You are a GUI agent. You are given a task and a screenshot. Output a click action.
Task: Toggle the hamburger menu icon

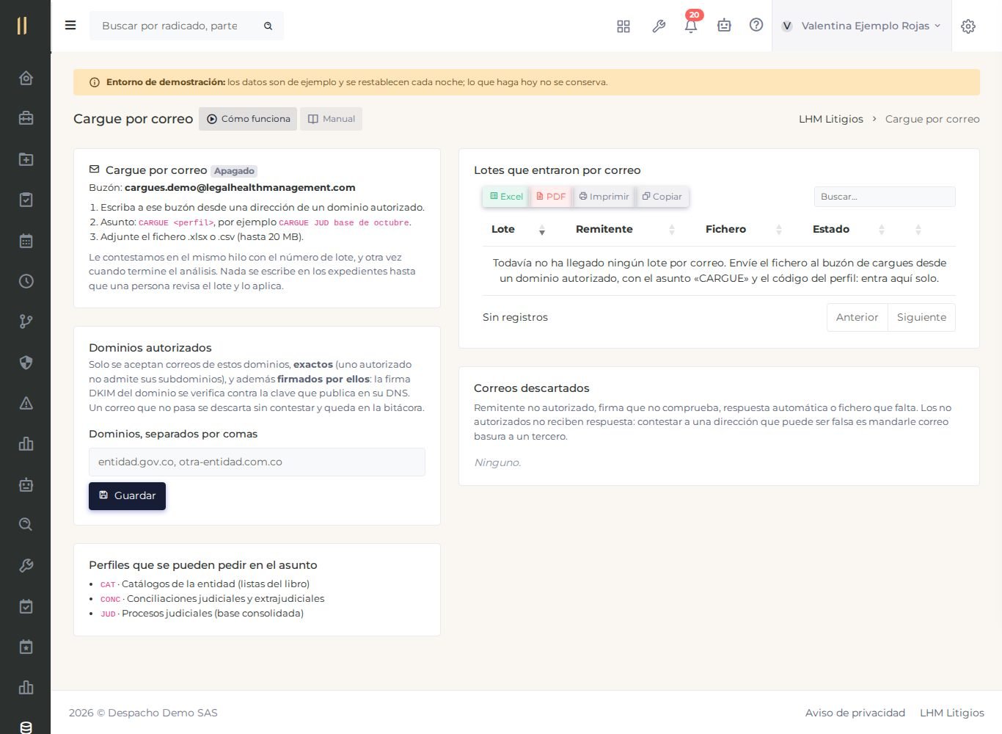70,26
